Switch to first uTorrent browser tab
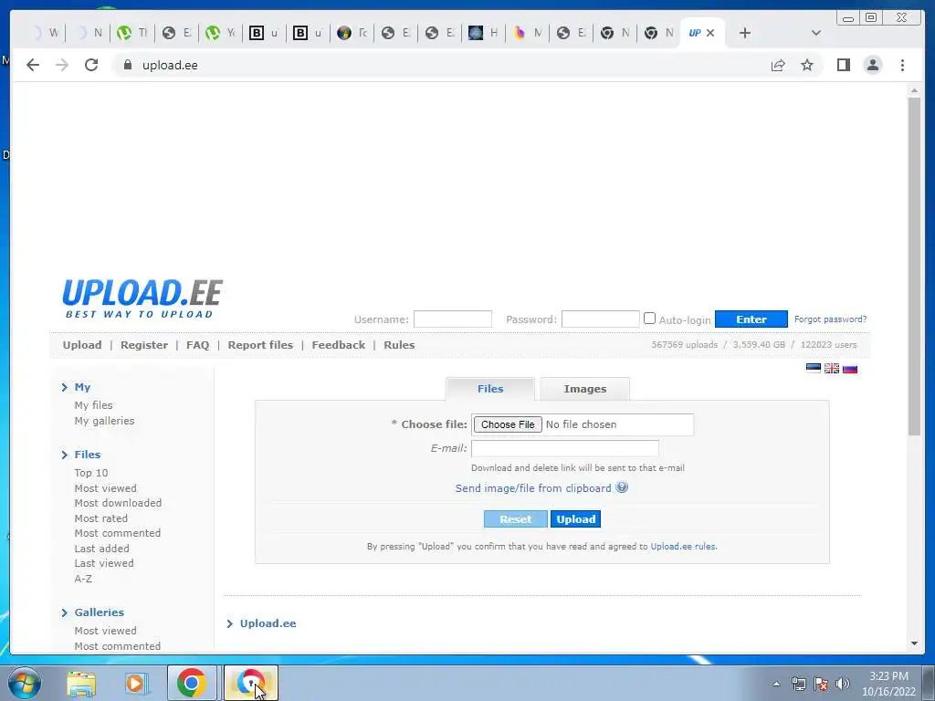Viewport: 935px width, 701px height. tap(132, 33)
